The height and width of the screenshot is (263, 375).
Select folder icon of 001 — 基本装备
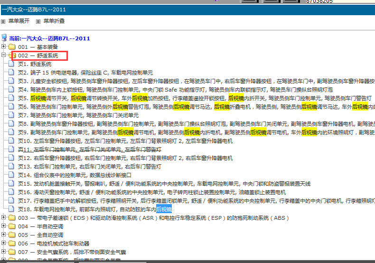coord(12,47)
